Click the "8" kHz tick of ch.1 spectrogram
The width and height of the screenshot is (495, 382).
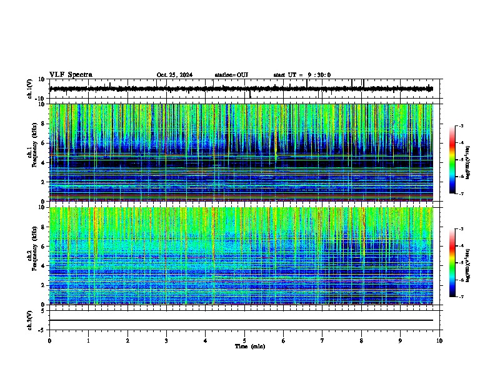coord(43,124)
